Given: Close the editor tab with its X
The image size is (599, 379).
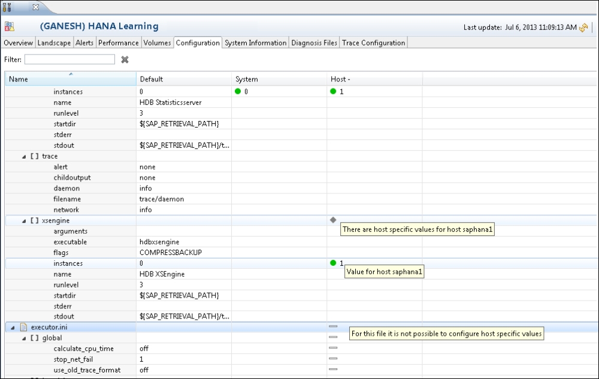Looking at the screenshot, I should point(35,7).
